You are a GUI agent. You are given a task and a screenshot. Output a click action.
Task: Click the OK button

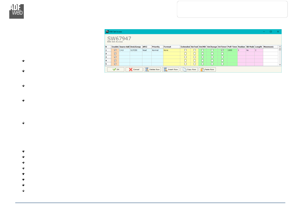coord(116,69)
